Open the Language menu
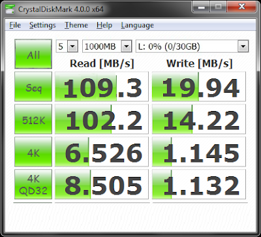The height and width of the screenshot is (237, 261). (137, 25)
